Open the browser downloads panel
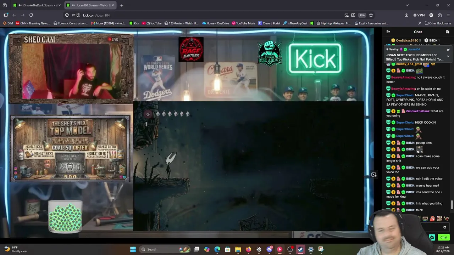Screen dimensions: 454x255 [x=406, y=15]
